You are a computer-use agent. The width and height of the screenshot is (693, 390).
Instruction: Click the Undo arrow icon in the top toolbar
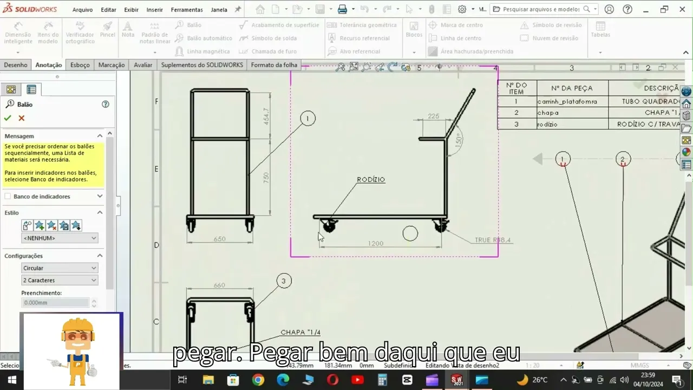coord(364,9)
